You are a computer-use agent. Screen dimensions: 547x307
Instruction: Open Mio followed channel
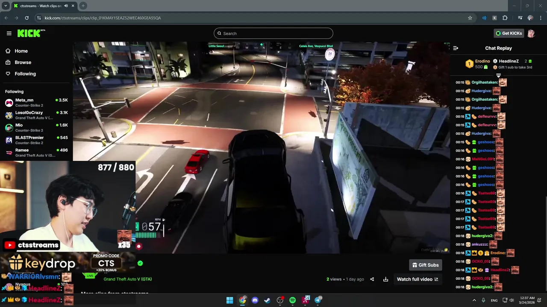(x=36, y=127)
